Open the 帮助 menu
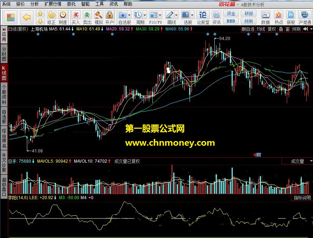This screenshot has width=313, height=238. 128,4
